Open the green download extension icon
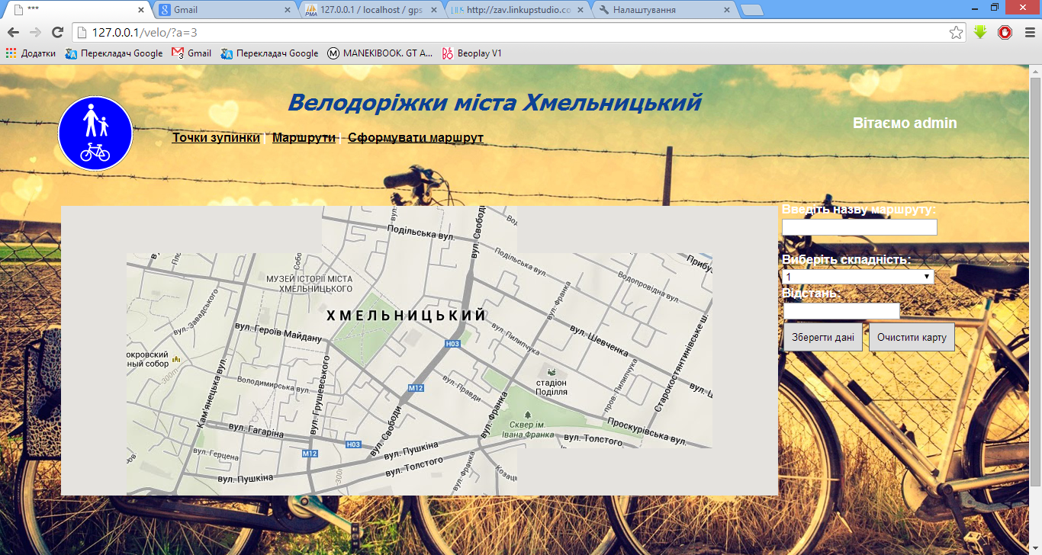 (x=981, y=32)
